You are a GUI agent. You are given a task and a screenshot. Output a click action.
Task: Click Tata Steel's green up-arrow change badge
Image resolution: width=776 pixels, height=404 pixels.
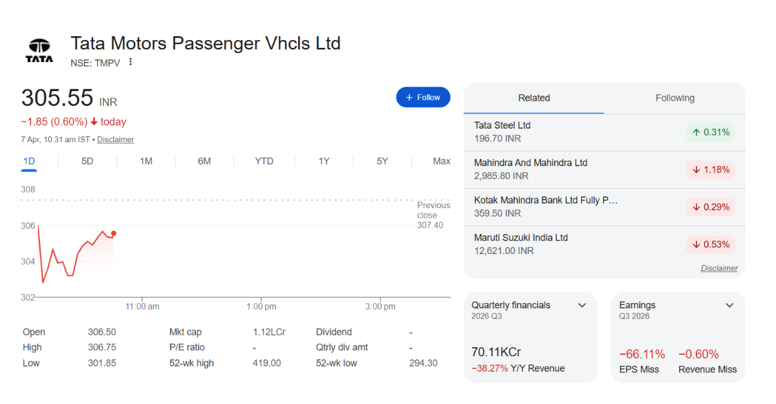tap(710, 132)
